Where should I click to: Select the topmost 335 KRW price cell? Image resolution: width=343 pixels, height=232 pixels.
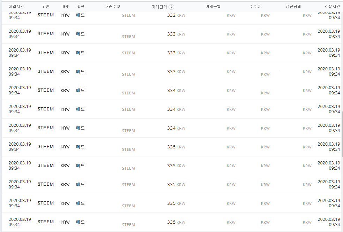pyautogui.click(x=176, y=147)
